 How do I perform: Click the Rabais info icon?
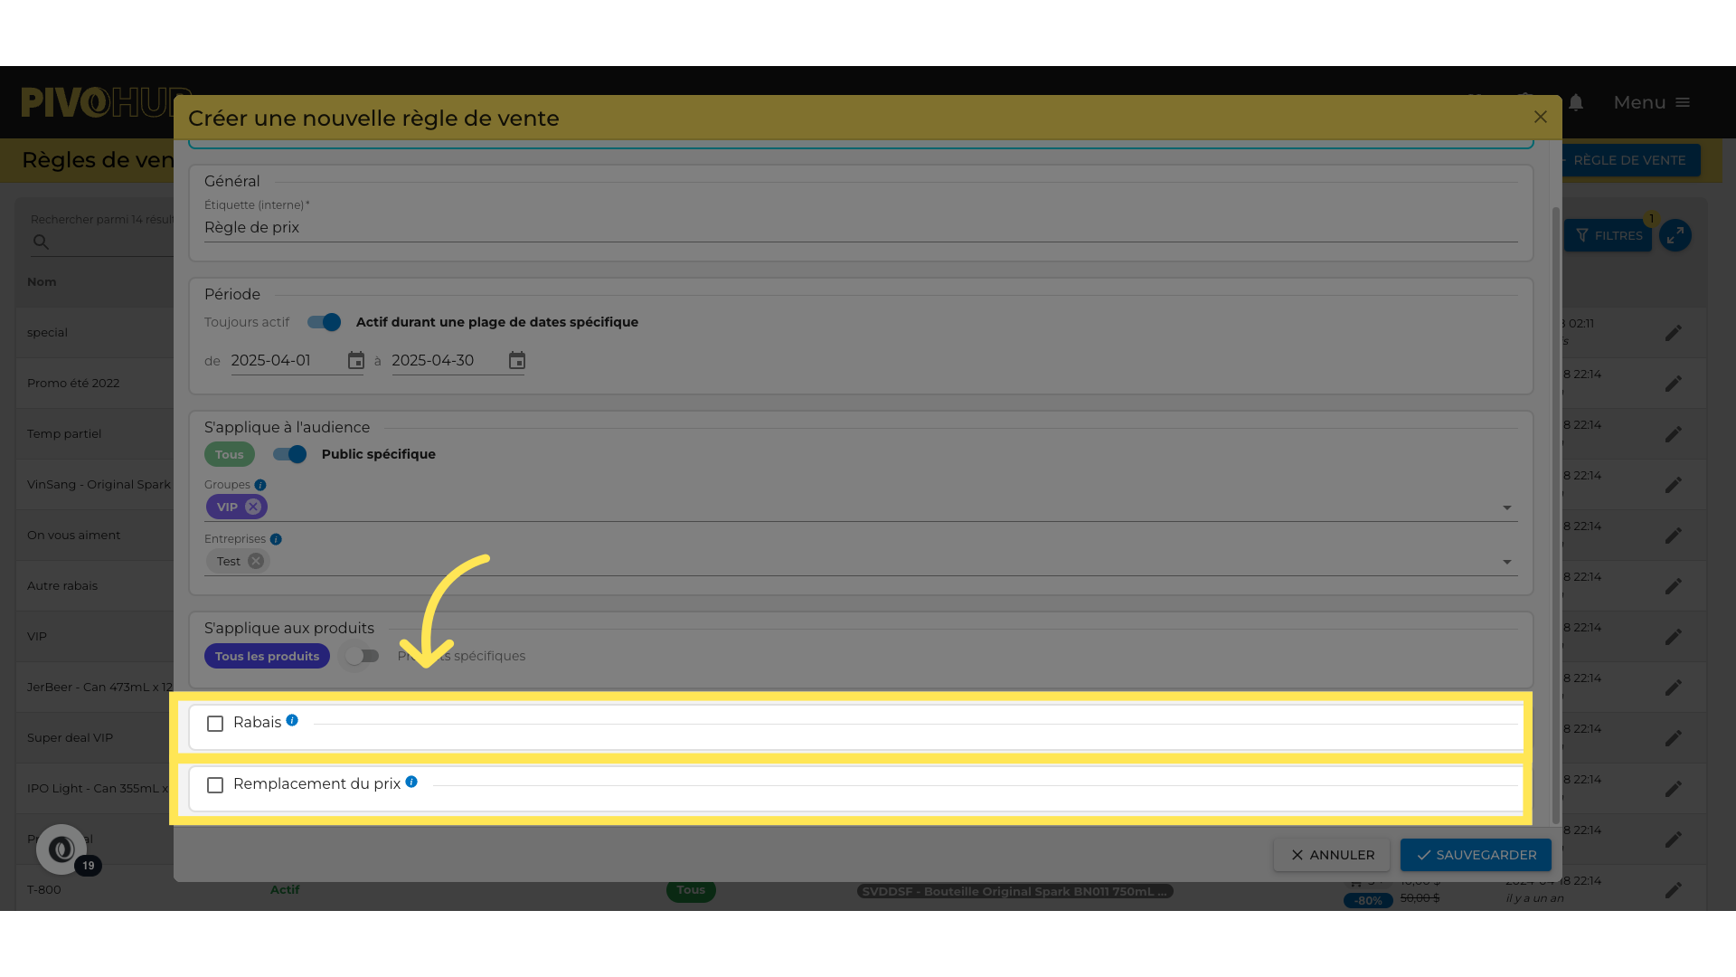pos(292,721)
